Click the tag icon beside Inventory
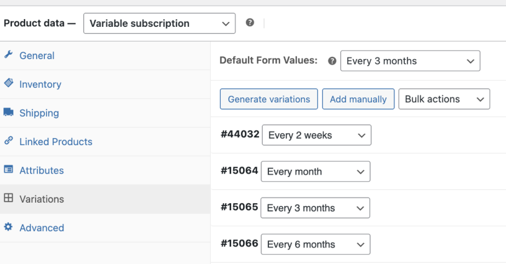 click(x=9, y=83)
